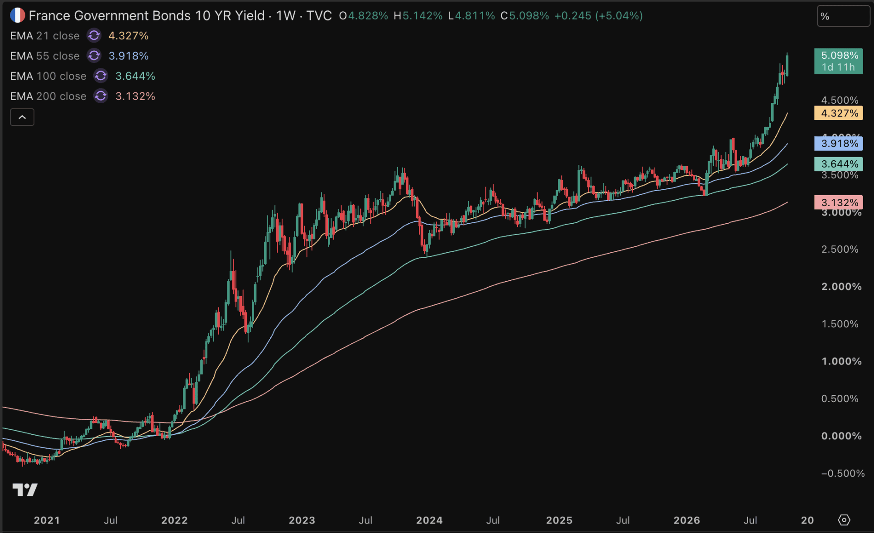Click the EMA 100 refresh indicator icon
The height and width of the screenshot is (533, 874).
[101, 76]
